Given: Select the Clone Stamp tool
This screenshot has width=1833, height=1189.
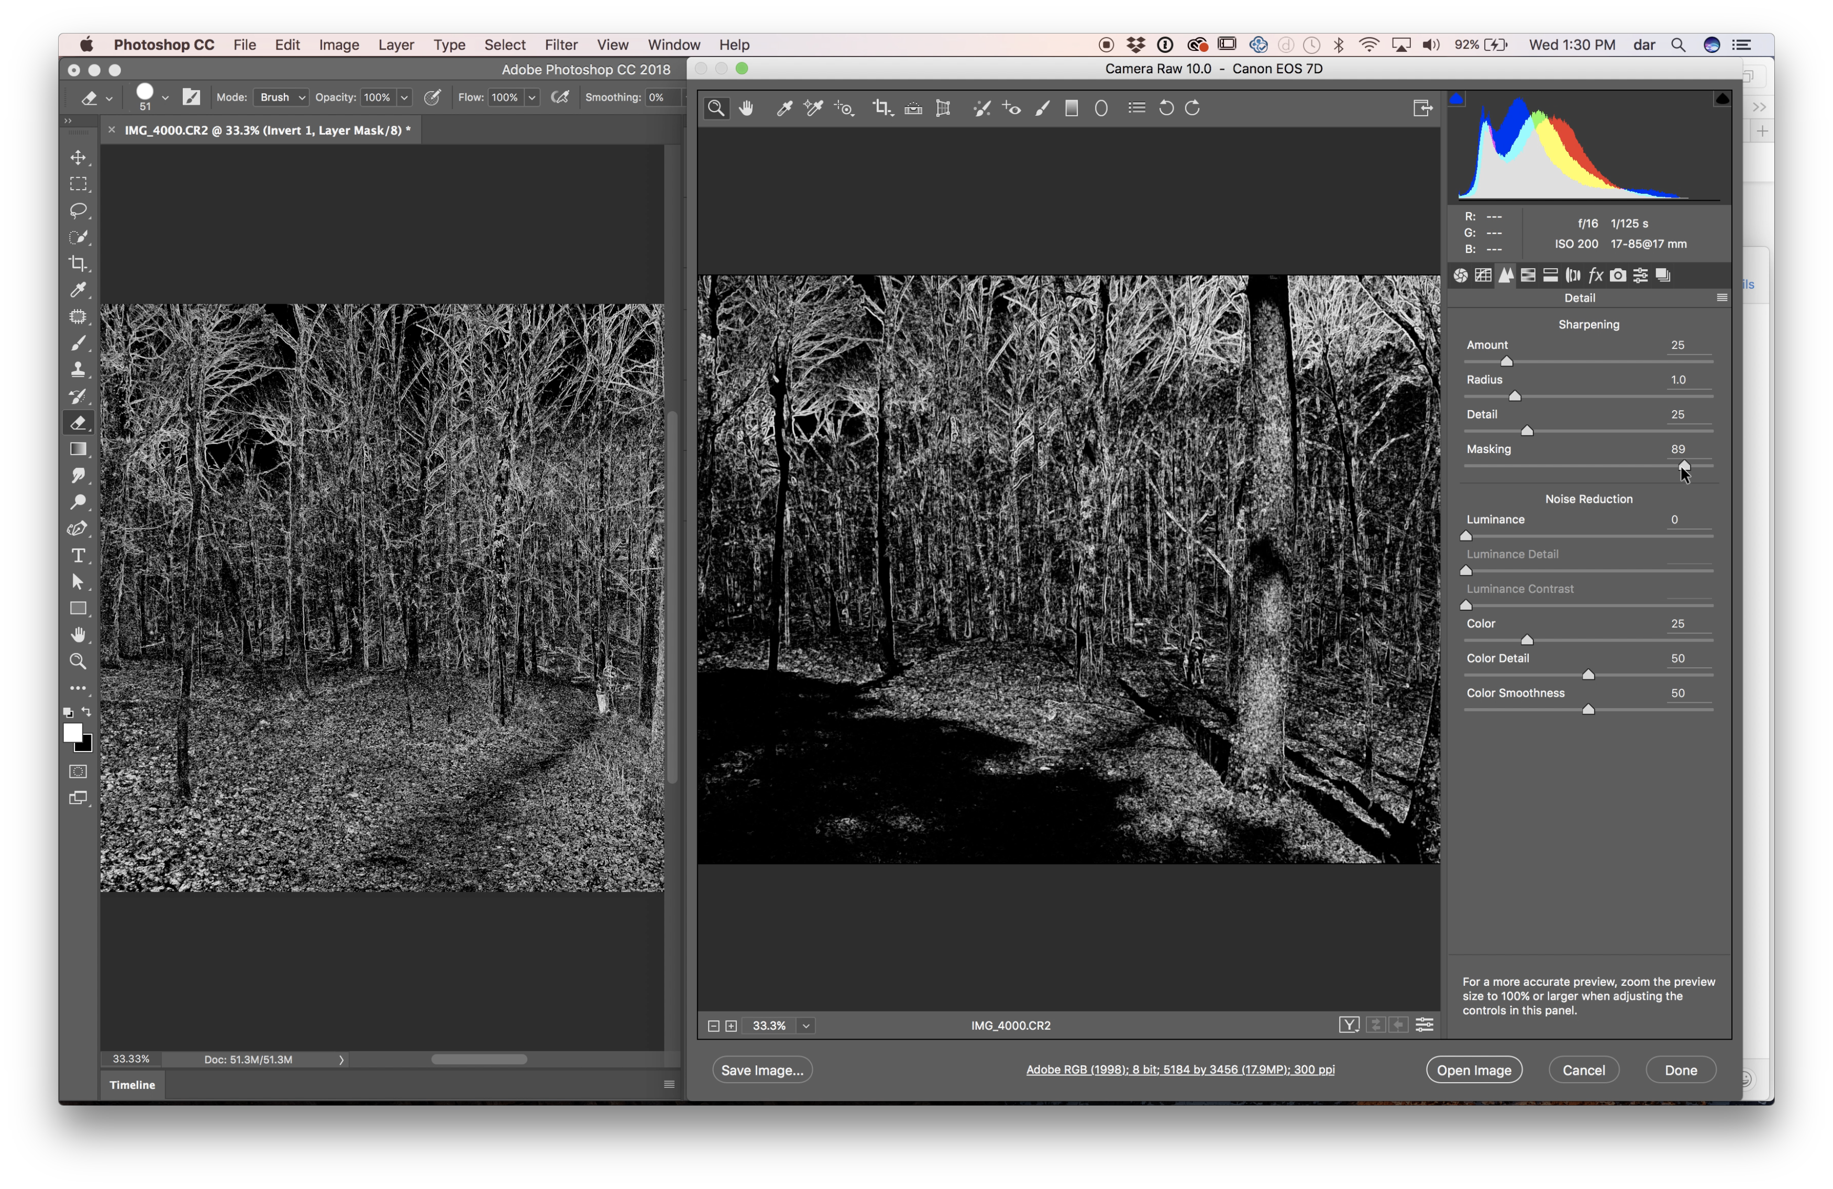Looking at the screenshot, I should (79, 370).
